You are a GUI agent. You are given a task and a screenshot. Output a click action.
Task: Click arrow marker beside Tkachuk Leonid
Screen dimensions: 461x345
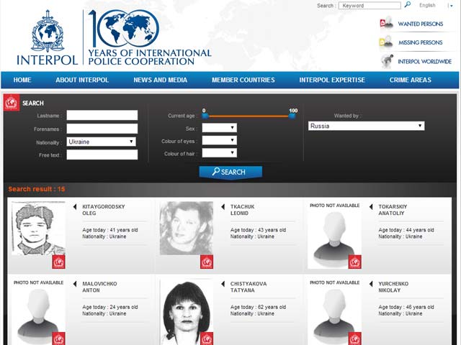coord(223,207)
